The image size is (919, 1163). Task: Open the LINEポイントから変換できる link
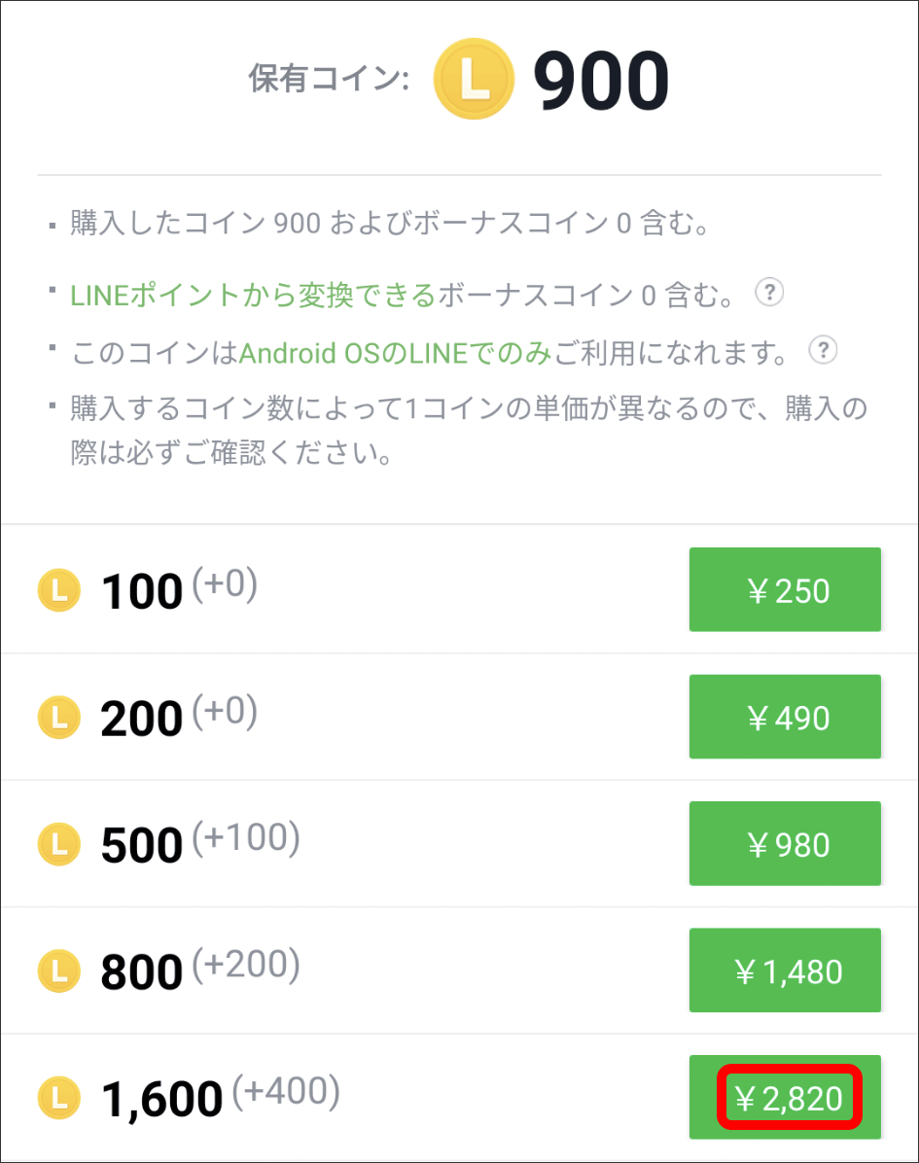coord(253,296)
